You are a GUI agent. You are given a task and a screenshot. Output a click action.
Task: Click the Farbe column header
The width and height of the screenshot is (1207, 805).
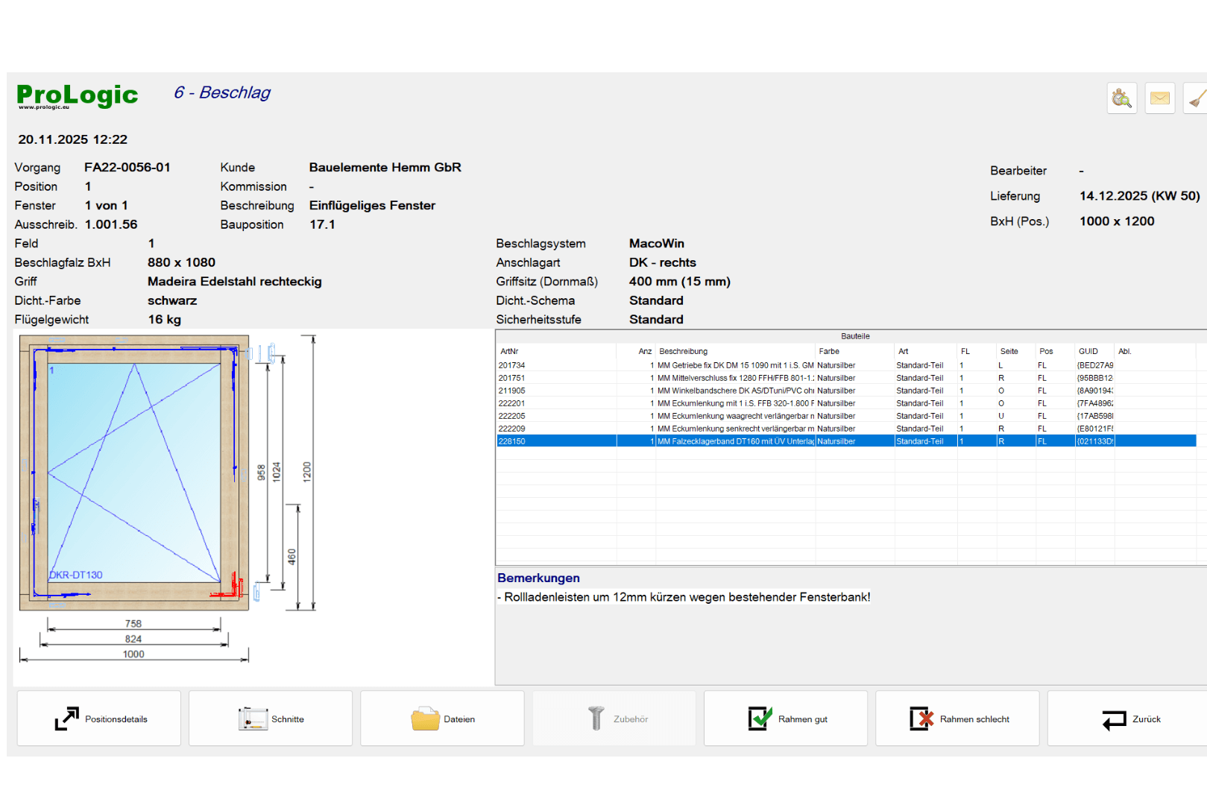[x=828, y=351]
